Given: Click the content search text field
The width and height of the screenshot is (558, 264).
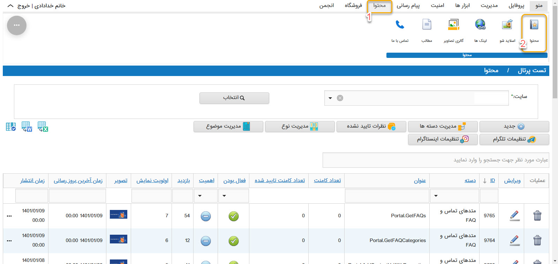Looking at the screenshot, I should [x=435, y=160].
